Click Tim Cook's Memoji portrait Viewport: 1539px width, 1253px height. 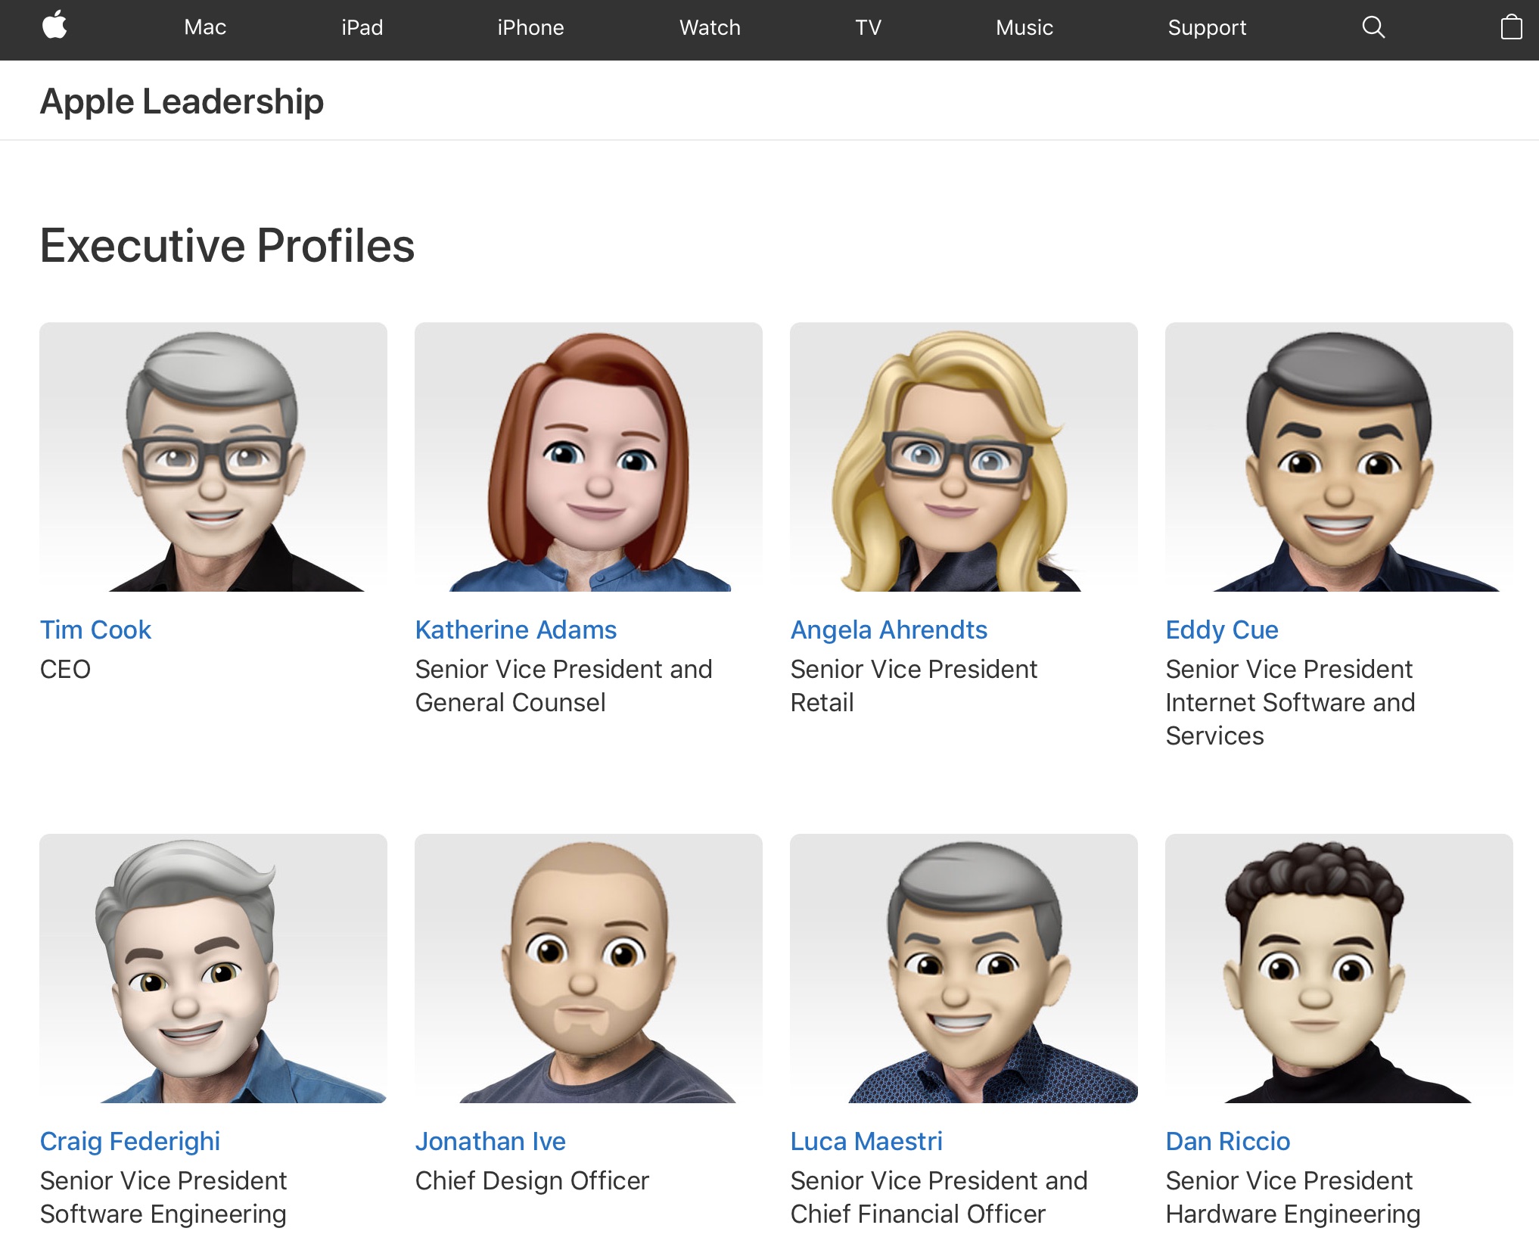point(213,457)
